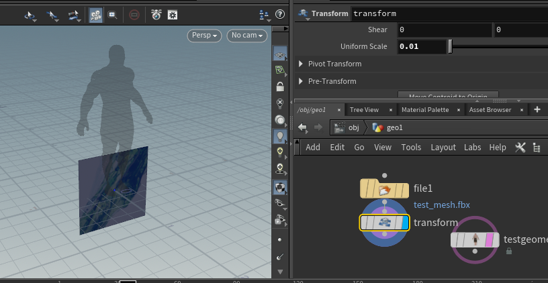Enable high quality lighting with shadows icon
Viewport: 548px width, 283px height.
[x=280, y=169]
